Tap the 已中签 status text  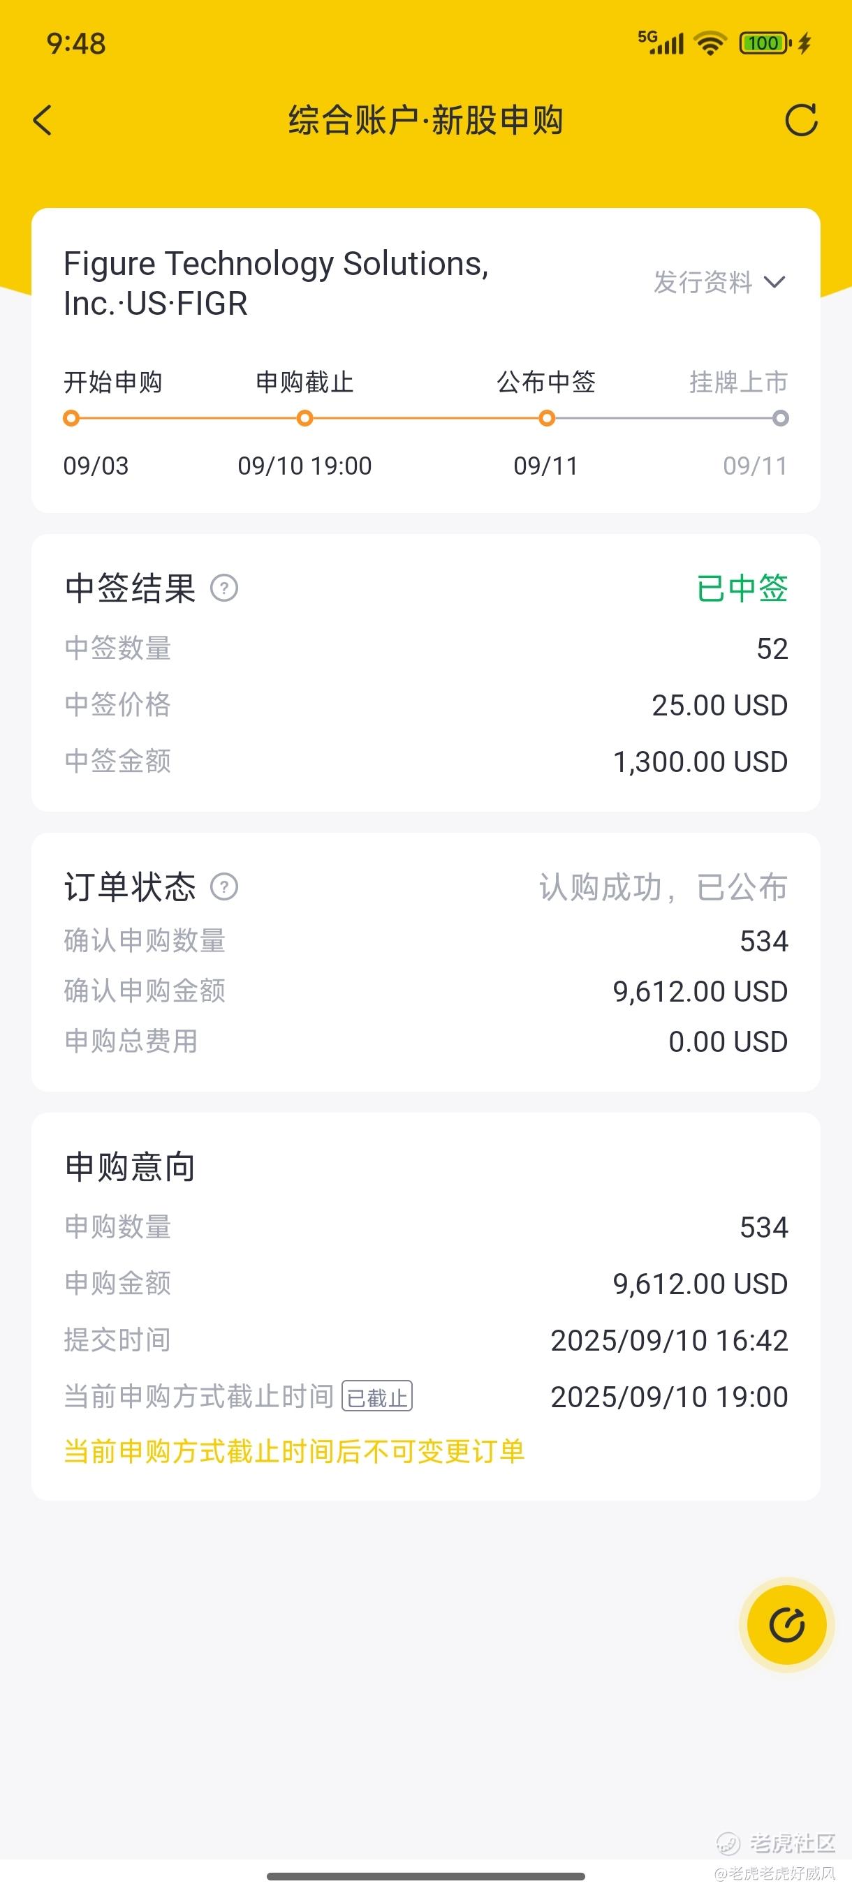(742, 588)
